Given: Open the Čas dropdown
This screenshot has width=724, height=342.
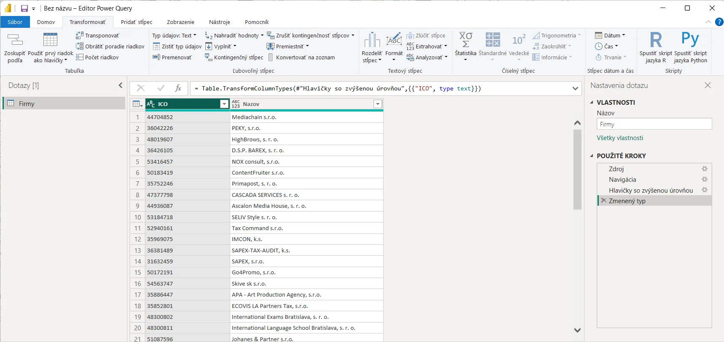Looking at the screenshot, I should (606, 46).
